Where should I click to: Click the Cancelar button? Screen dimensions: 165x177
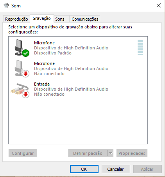coord(116,169)
